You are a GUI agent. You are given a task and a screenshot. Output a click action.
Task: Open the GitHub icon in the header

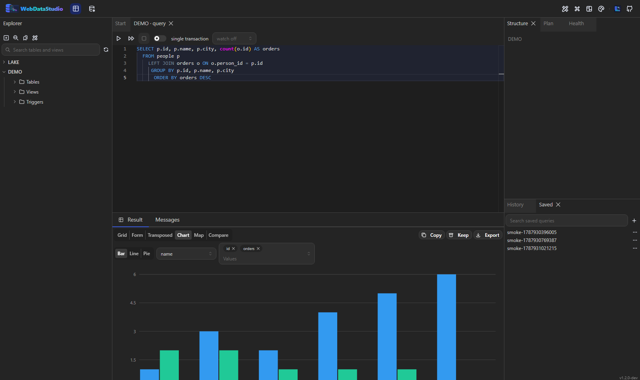(630, 9)
